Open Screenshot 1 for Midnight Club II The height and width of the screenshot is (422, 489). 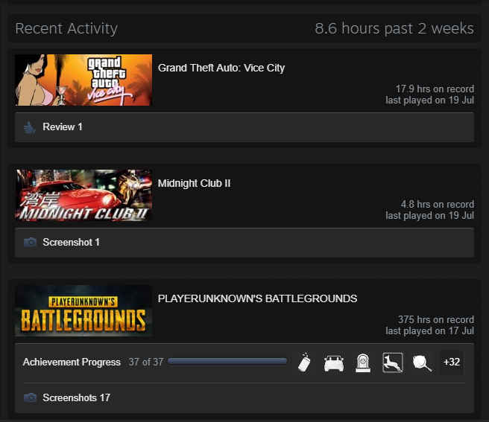click(71, 243)
